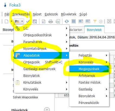
Task: Choose Címjegyzék Shift+Alt+C menu item
Action: pyautogui.click(x=41, y=62)
